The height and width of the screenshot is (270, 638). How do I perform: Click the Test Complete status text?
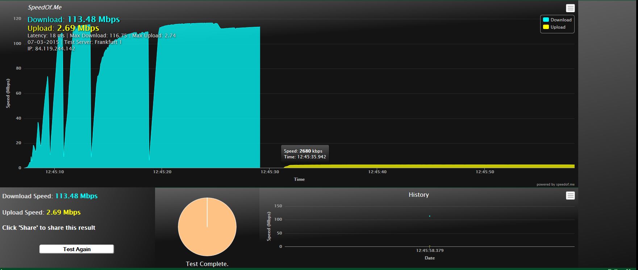click(207, 264)
